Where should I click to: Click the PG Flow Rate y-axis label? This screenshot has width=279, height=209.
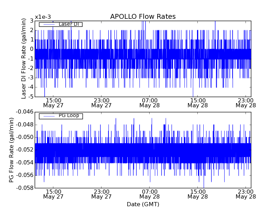pos(11,150)
